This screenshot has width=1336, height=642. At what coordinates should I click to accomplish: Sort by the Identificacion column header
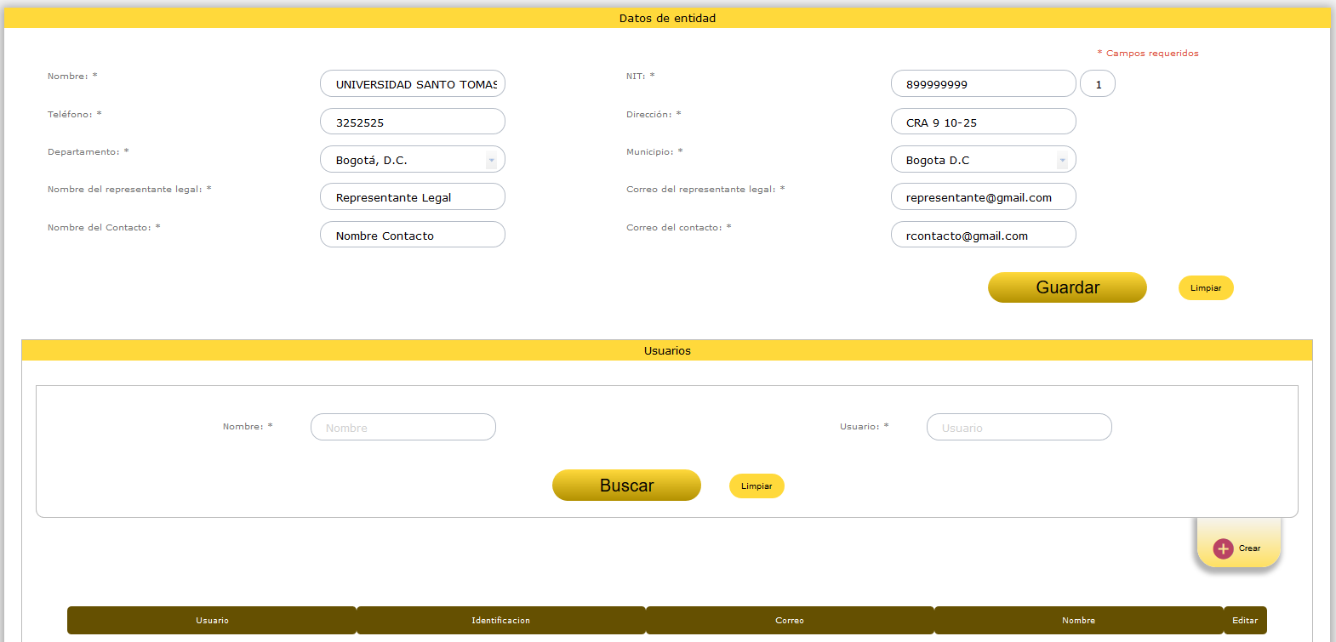(500, 621)
